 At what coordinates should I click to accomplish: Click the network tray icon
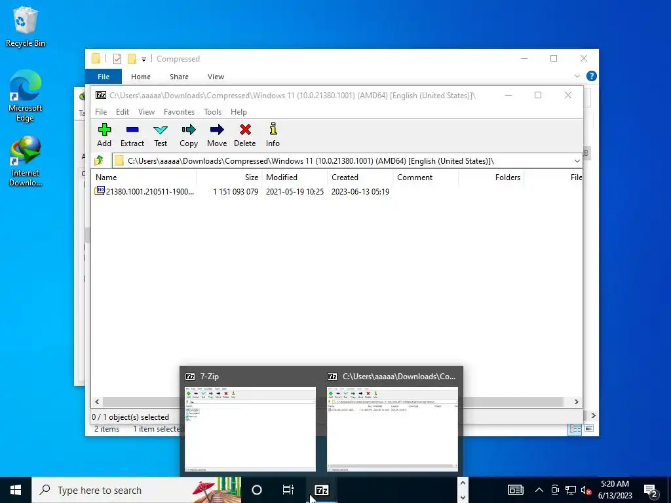(x=571, y=490)
